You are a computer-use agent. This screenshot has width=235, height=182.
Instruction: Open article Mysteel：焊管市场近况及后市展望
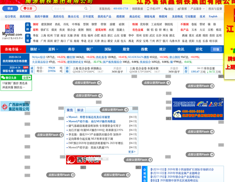pyautogui.click(x=89, y=117)
